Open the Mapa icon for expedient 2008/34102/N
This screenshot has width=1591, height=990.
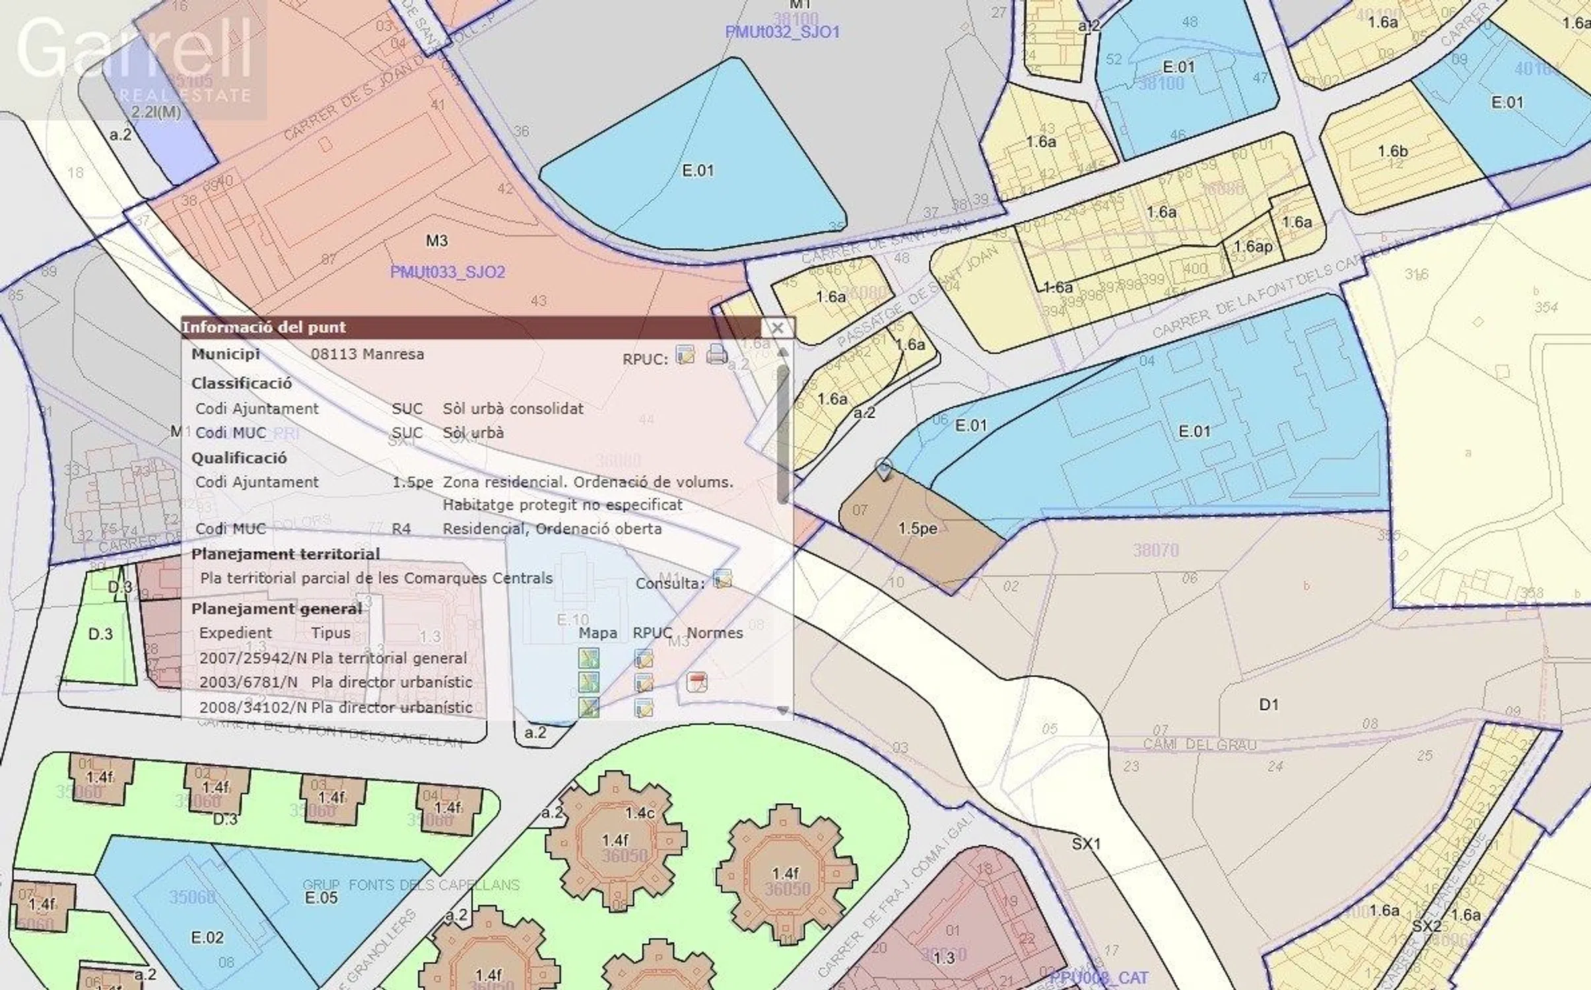[x=588, y=707]
